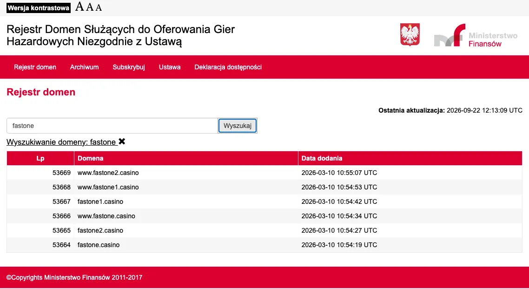
Task: Open the Ustawa menu item
Action: tap(170, 67)
